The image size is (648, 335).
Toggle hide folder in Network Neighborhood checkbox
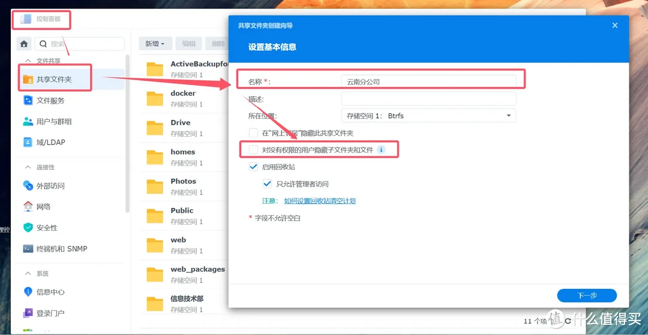(x=253, y=133)
